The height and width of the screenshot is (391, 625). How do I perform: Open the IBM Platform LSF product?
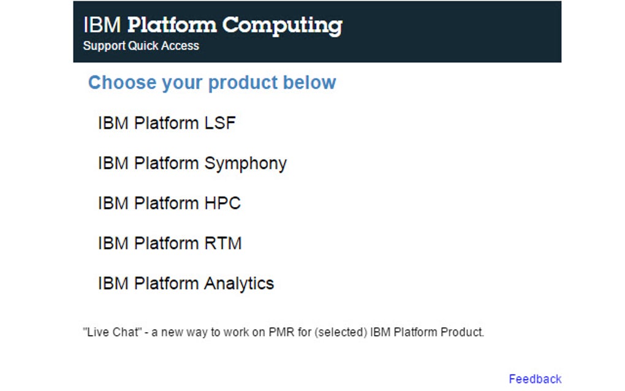pyautogui.click(x=166, y=123)
